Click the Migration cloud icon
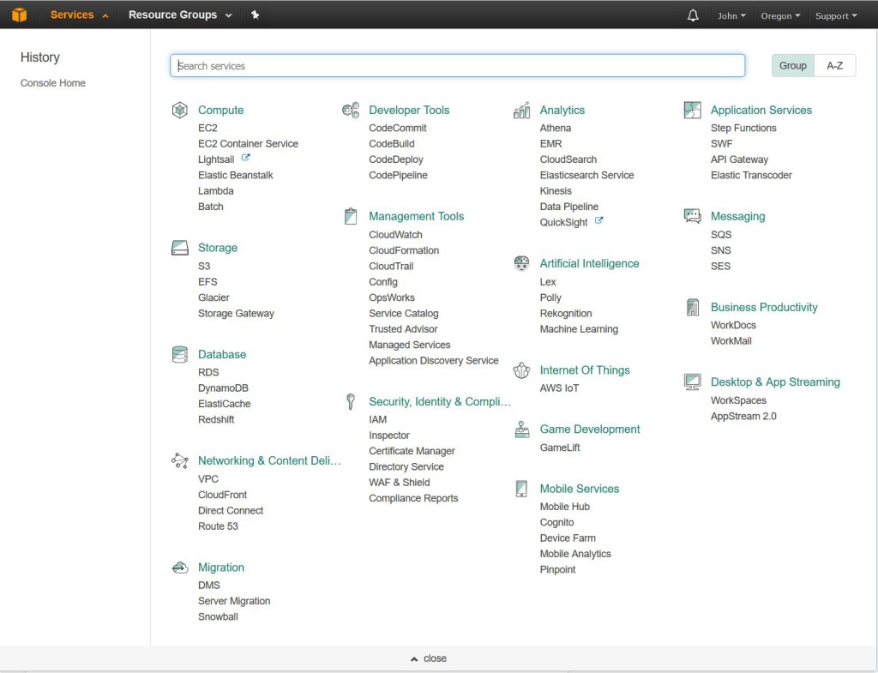 pos(180,568)
